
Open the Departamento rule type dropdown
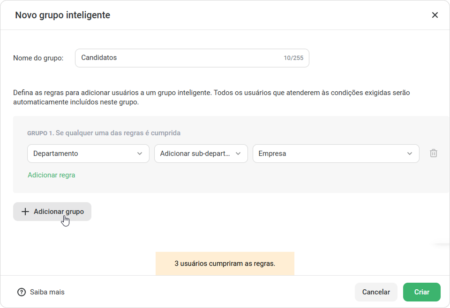tap(88, 154)
